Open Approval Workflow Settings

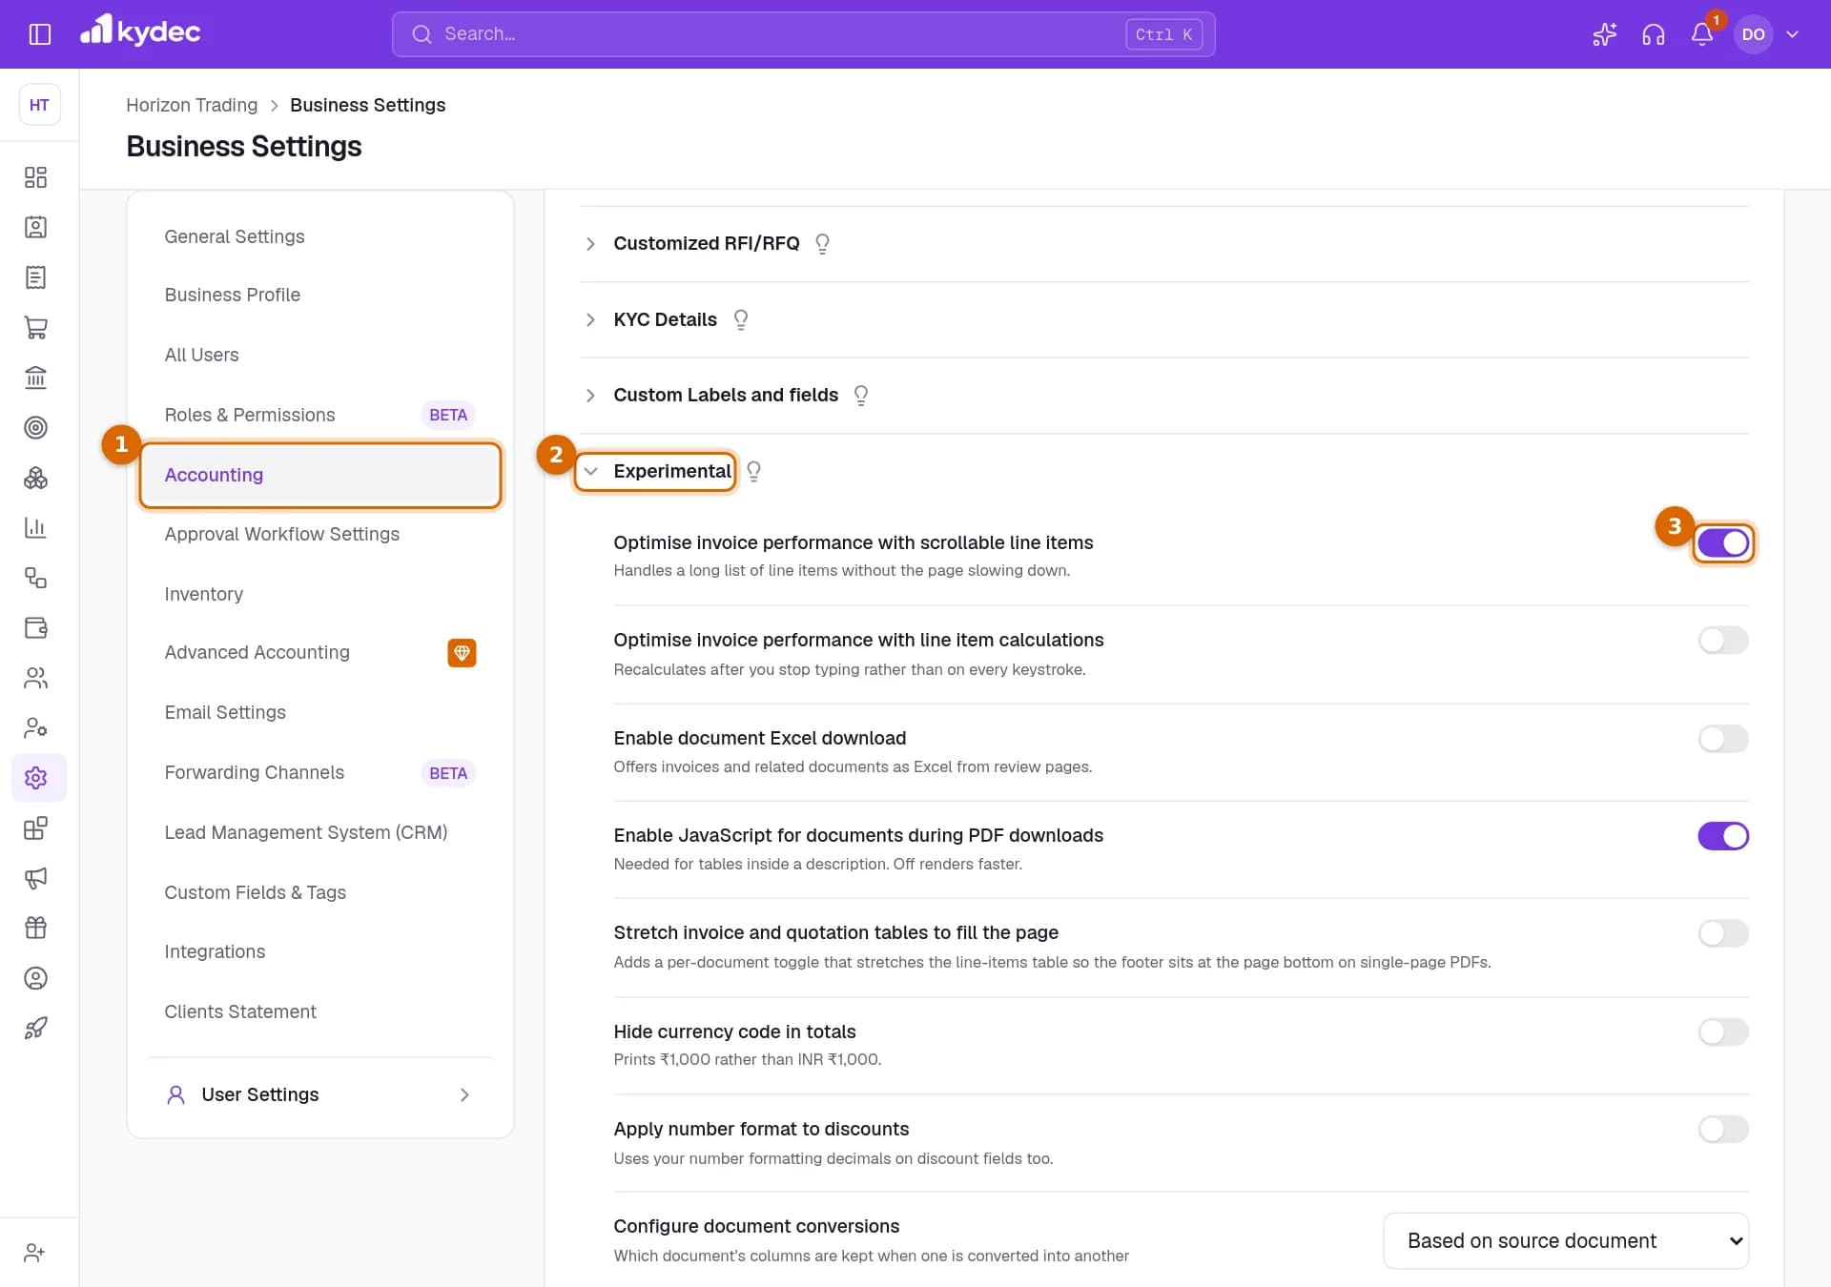pos(282,534)
